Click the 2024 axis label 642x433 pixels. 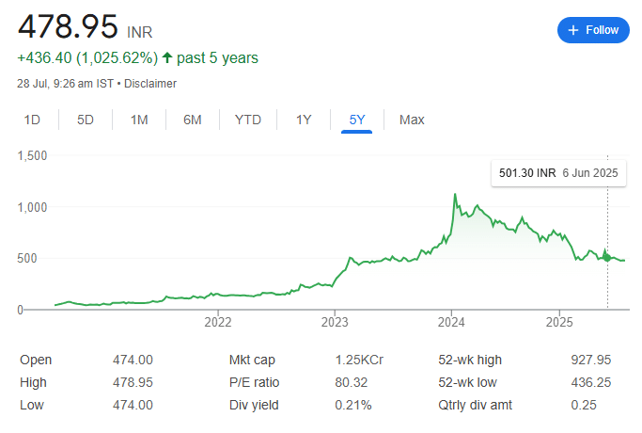(x=451, y=322)
